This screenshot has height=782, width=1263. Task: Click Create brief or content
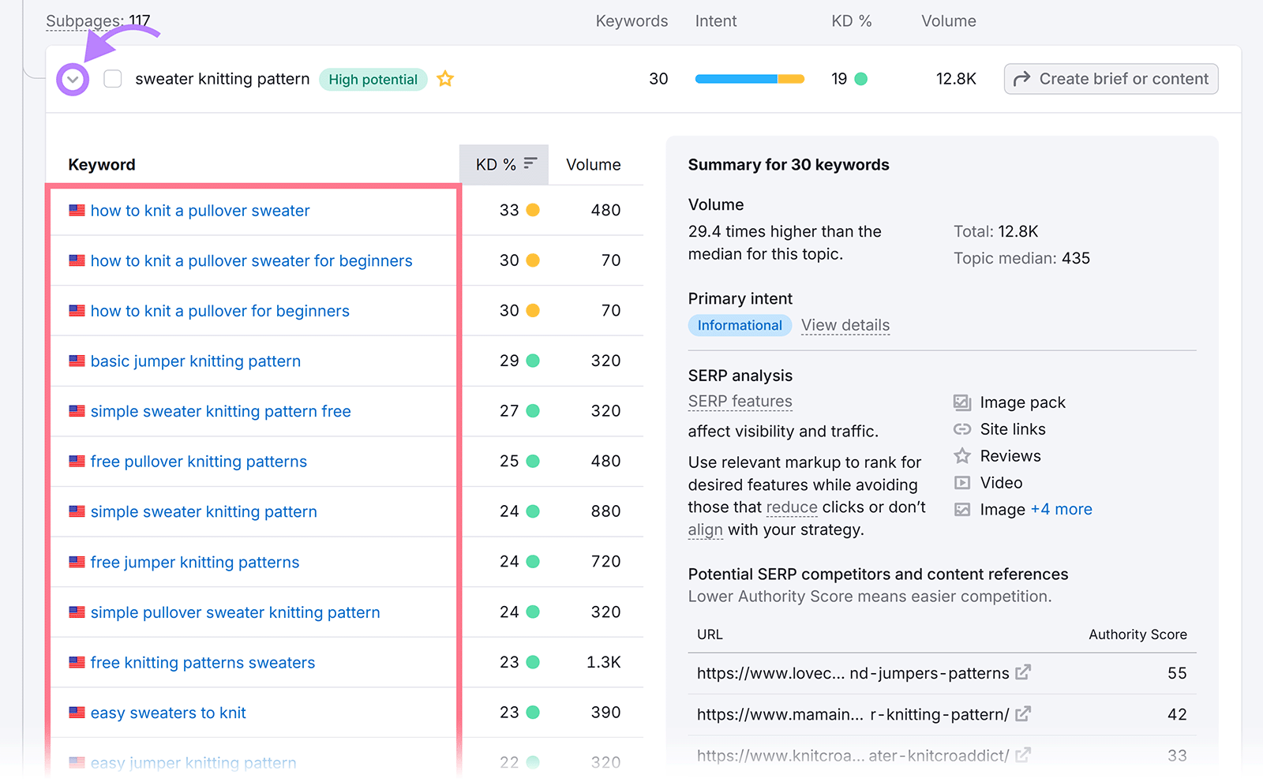tap(1110, 79)
